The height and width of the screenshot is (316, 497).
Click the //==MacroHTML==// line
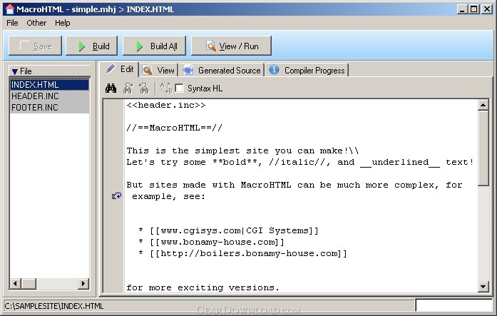(174, 128)
